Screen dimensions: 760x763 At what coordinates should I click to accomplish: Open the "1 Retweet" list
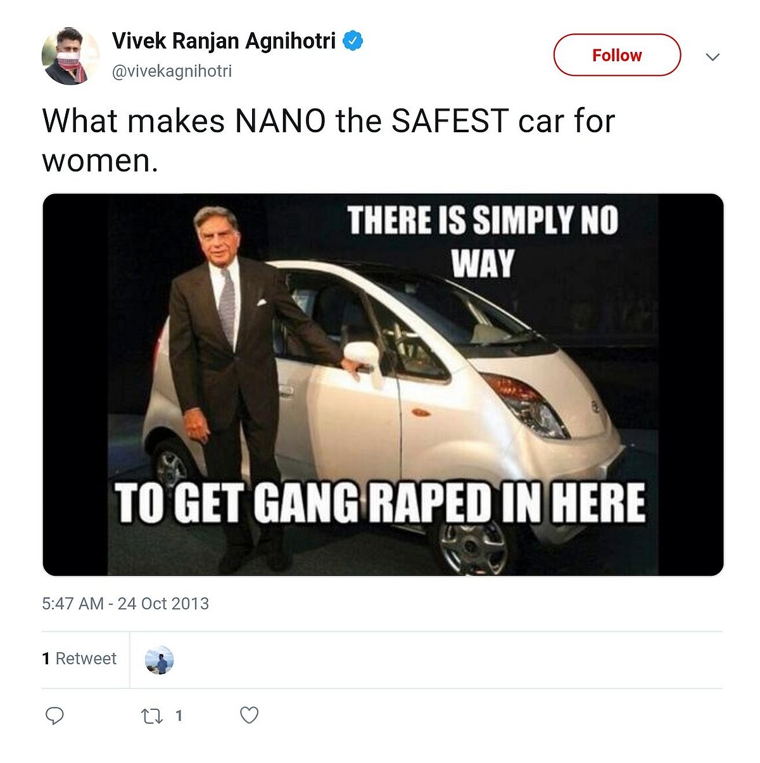click(79, 659)
